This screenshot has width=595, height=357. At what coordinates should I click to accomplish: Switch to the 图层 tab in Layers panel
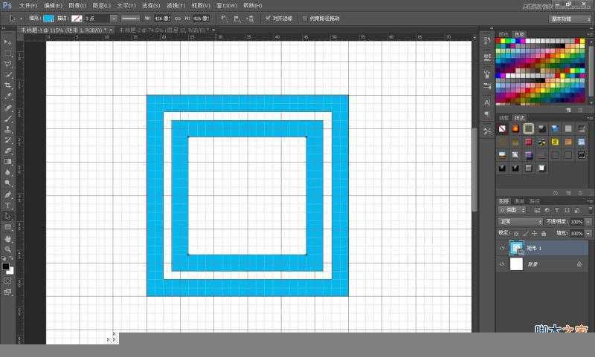pyautogui.click(x=504, y=201)
